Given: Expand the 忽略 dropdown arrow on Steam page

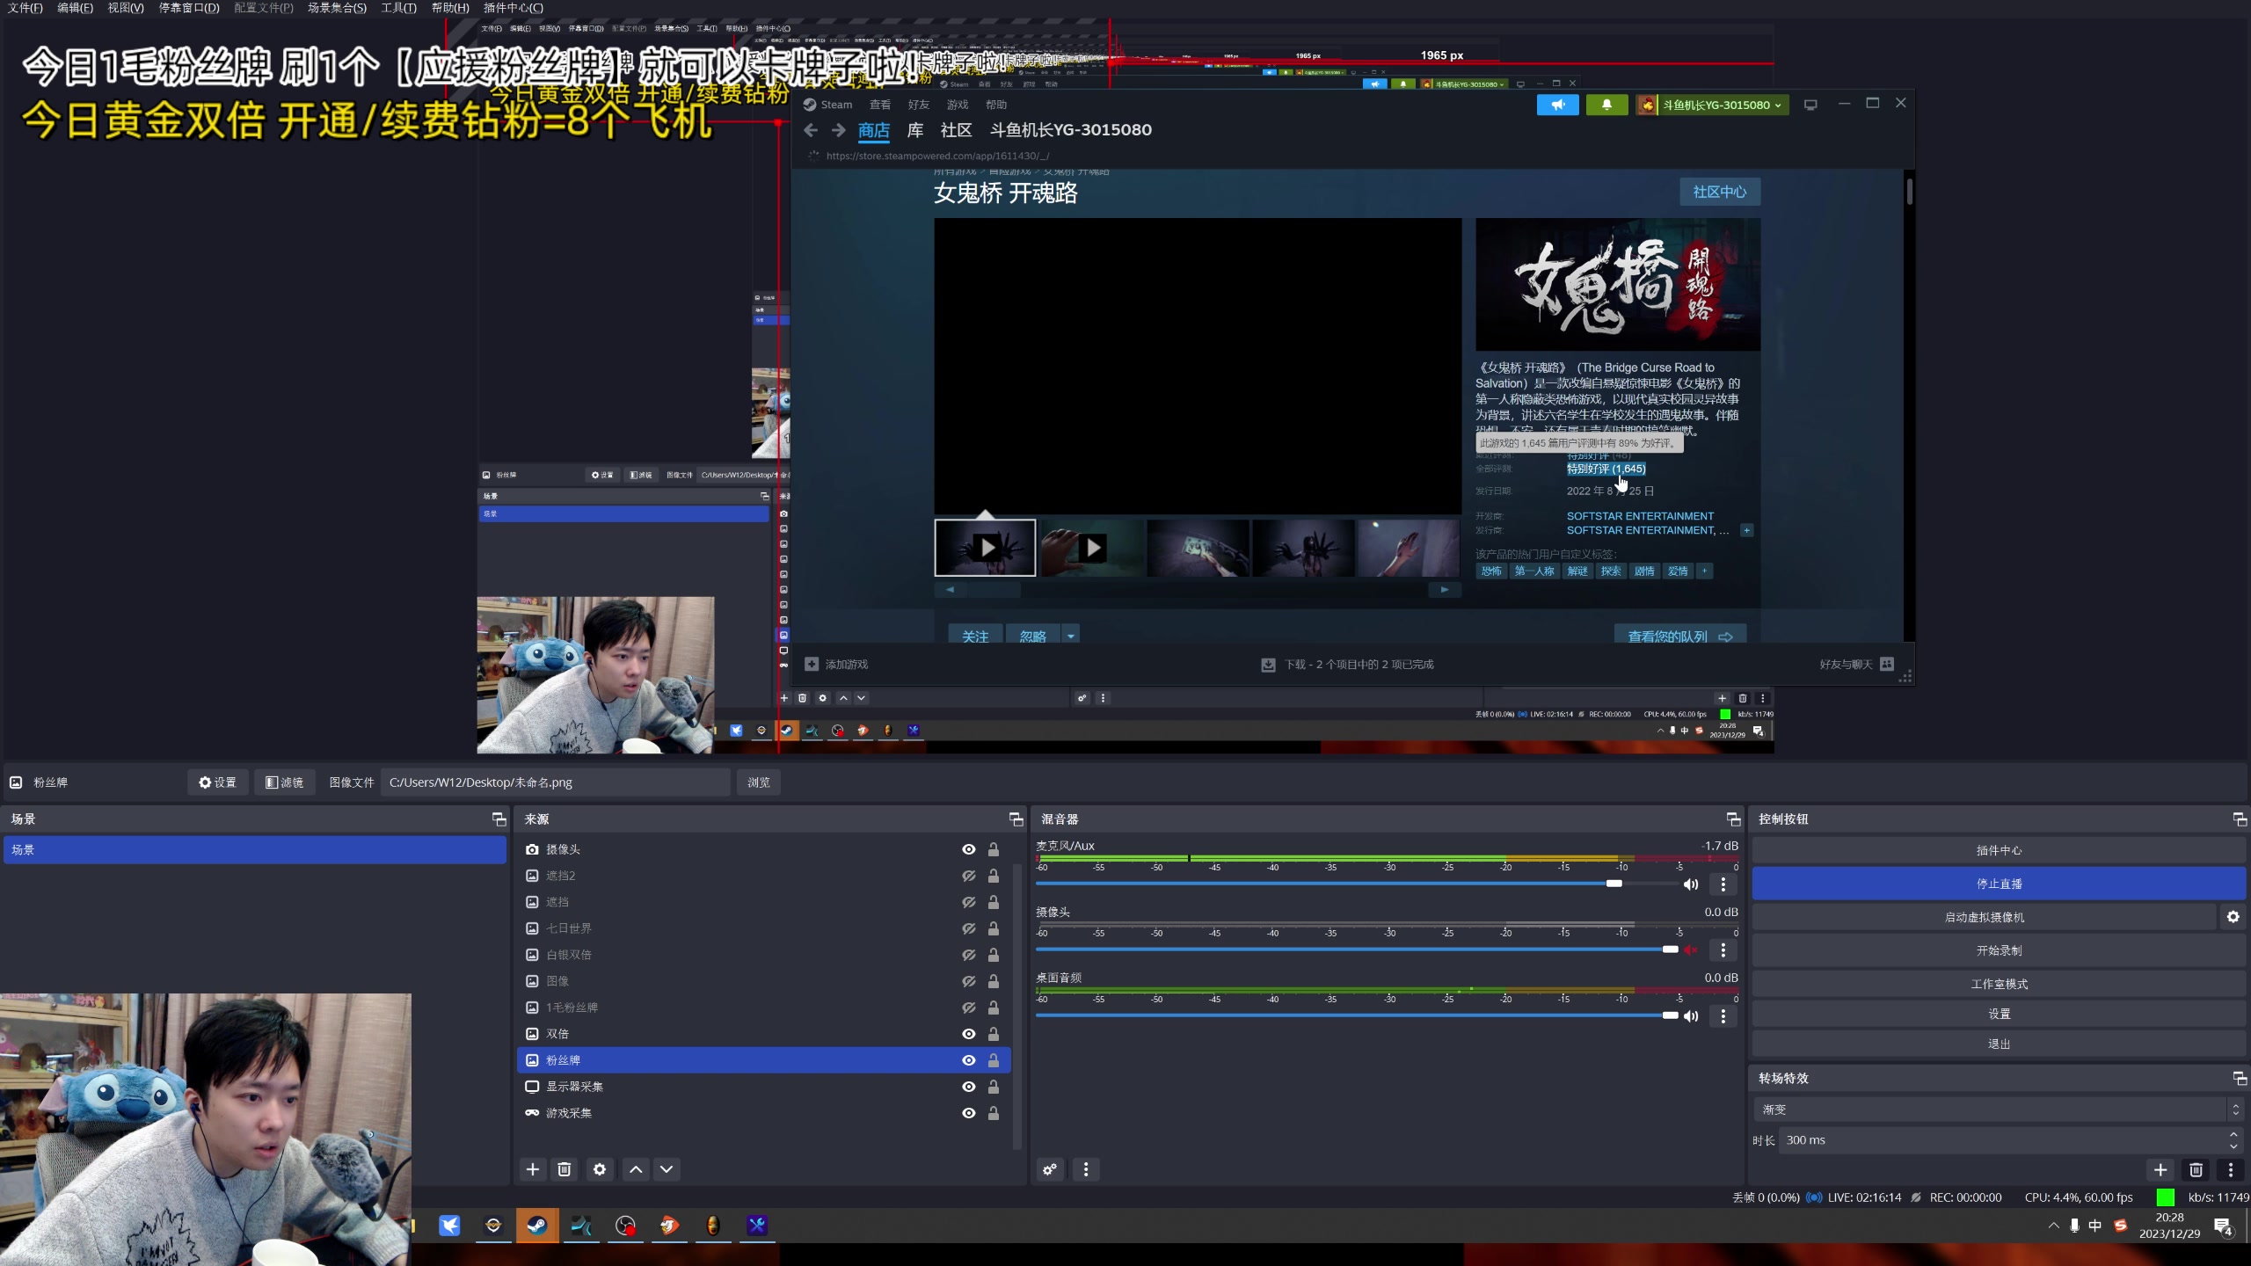Looking at the screenshot, I should pyautogui.click(x=1069, y=635).
